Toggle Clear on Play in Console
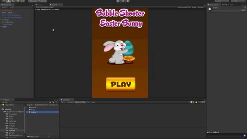Viewport: 247px width, 139px height. pyautogui.click(x=80, y=102)
